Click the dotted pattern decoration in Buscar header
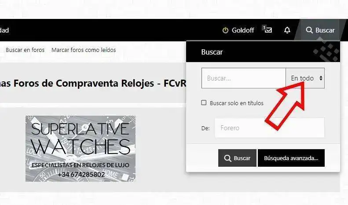The width and height of the screenshot is (348, 205). point(326,52)
